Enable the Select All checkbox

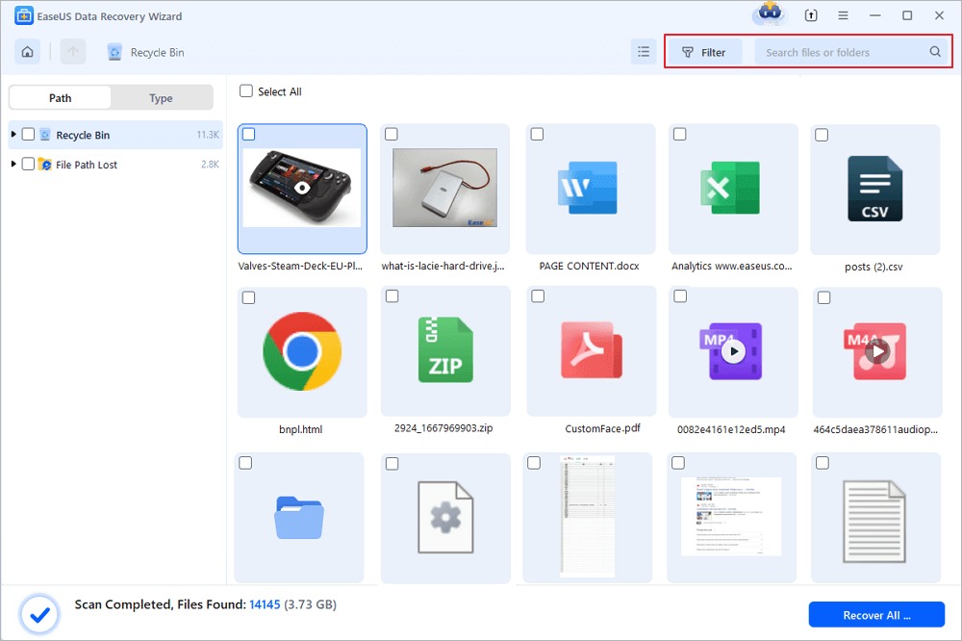(246, 90)
